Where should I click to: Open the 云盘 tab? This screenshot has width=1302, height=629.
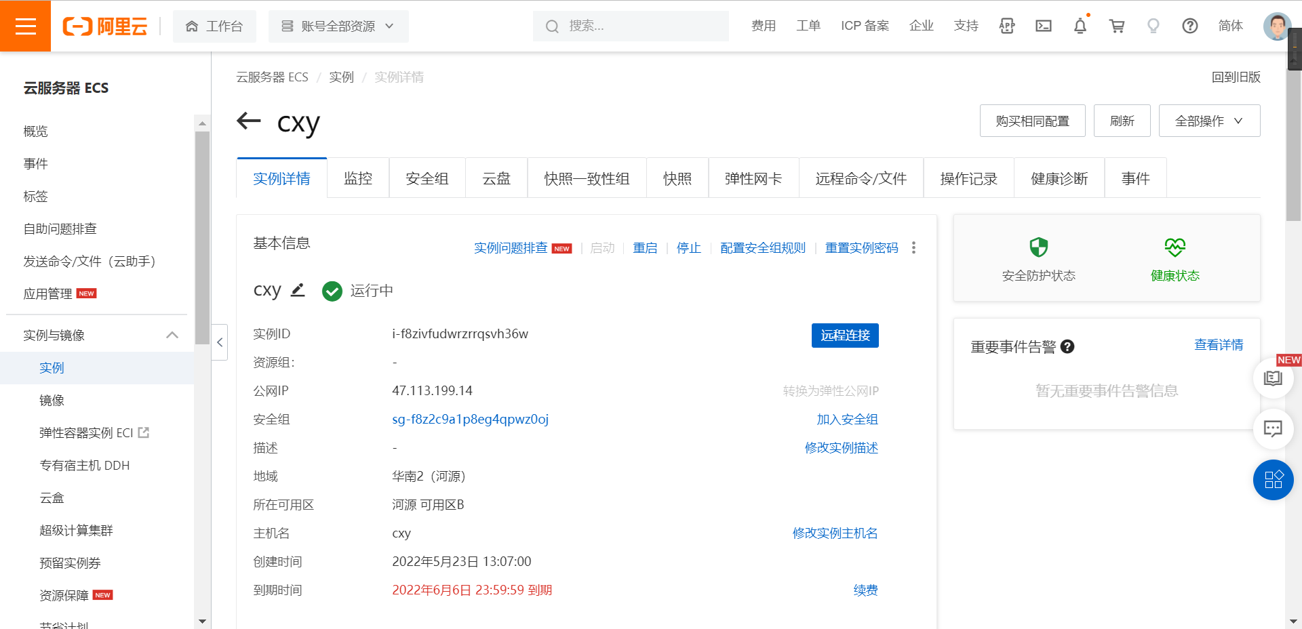point(496,178)
